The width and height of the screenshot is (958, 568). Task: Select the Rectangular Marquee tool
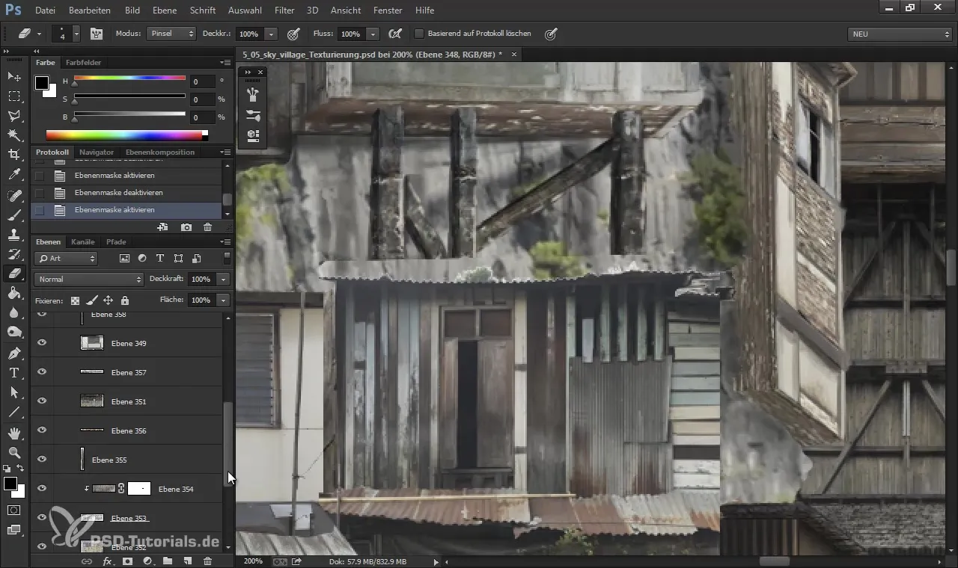click(x=14, y=96)
